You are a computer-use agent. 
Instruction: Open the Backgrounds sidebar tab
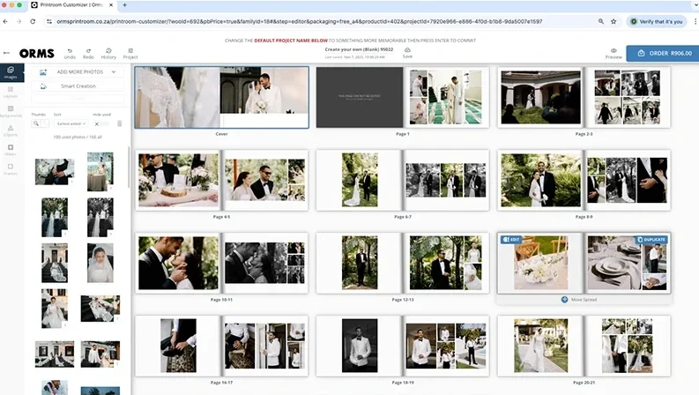click(11, 109)
